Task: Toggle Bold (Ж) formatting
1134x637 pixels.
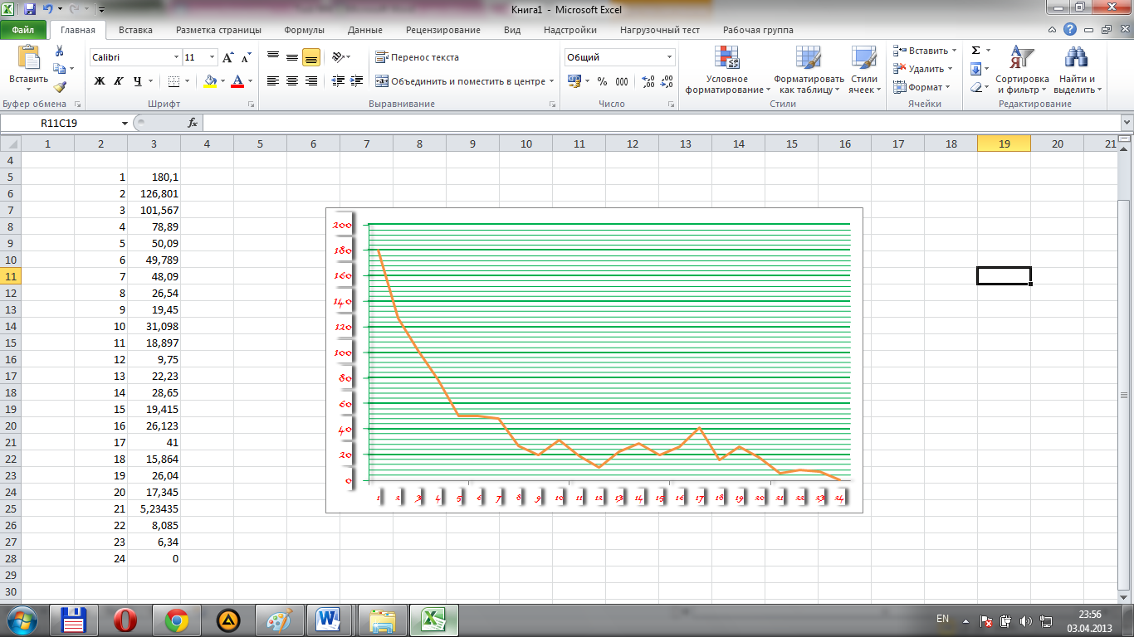Action: pos(100,81)
